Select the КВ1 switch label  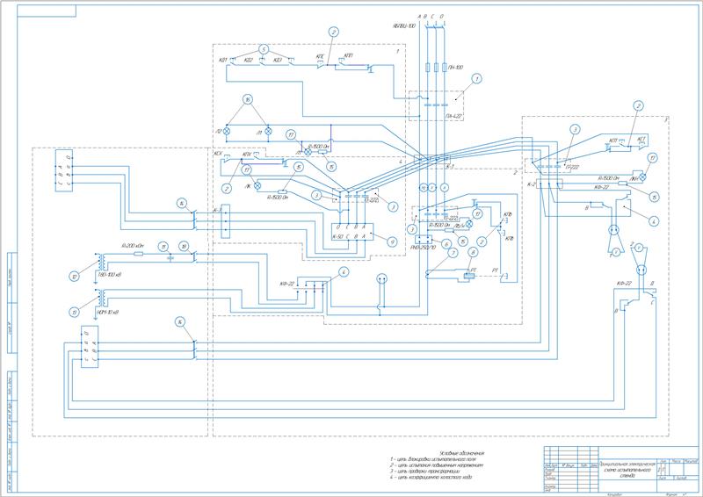click(x=223, y=60)
